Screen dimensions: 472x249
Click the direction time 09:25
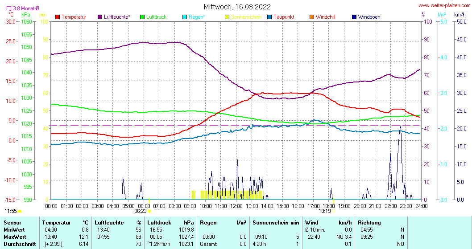[366, 237]
